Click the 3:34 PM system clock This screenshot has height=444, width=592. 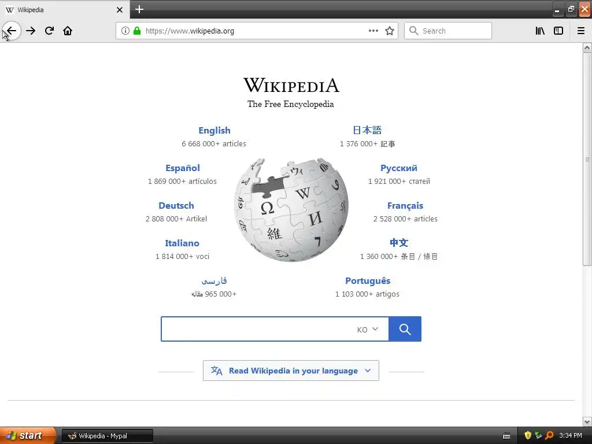tap(571, 435)
